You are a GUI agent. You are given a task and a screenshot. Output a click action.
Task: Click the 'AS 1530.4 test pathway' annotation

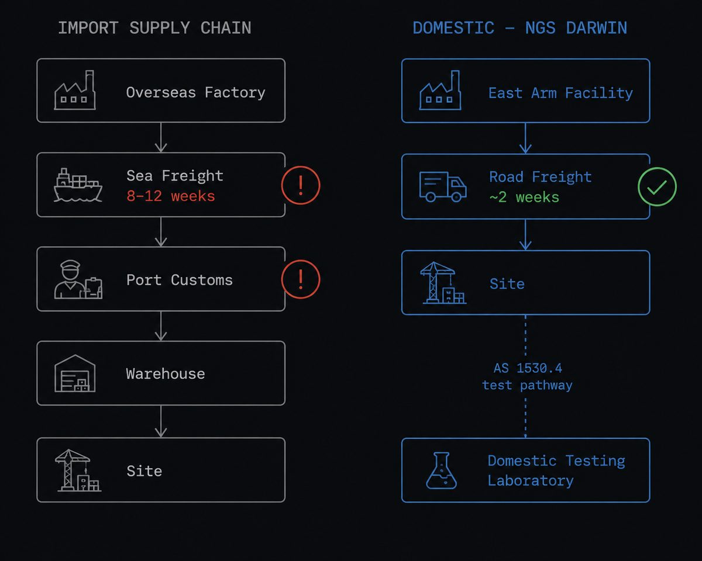(x=528, y=376)
